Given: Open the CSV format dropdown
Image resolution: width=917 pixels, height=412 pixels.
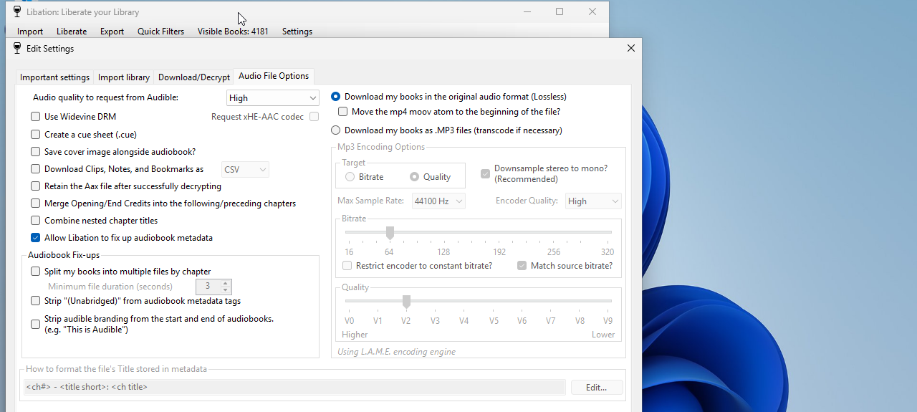Looking at the screenshot, I should (245, 170).
